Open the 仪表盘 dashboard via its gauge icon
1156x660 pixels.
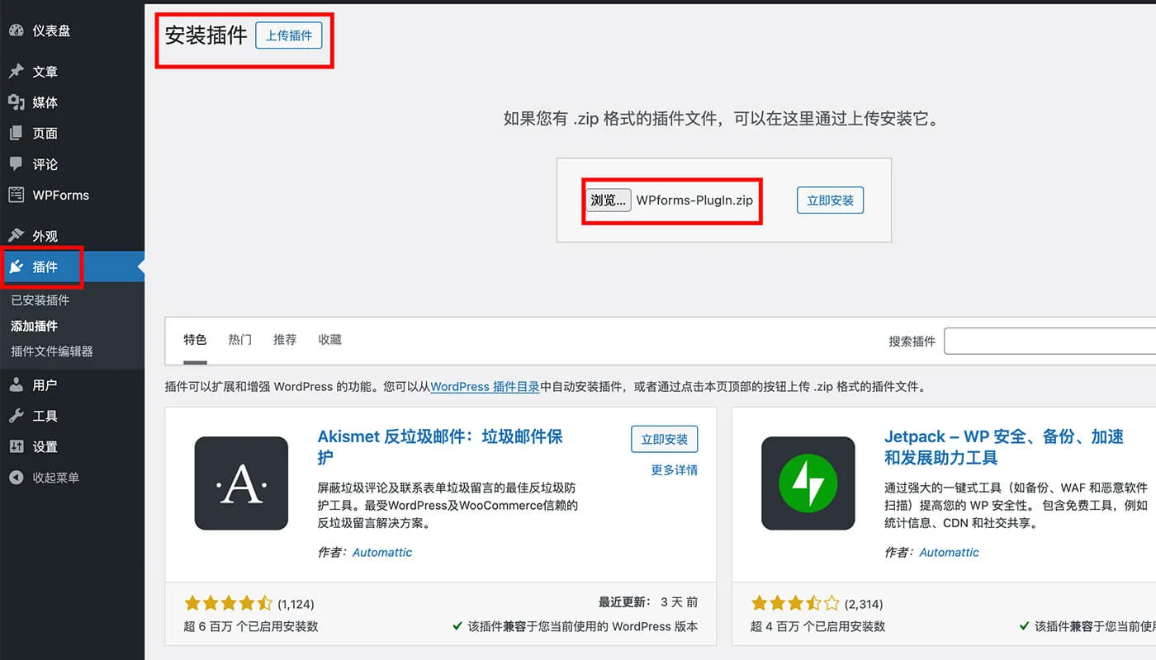point(18,30)
